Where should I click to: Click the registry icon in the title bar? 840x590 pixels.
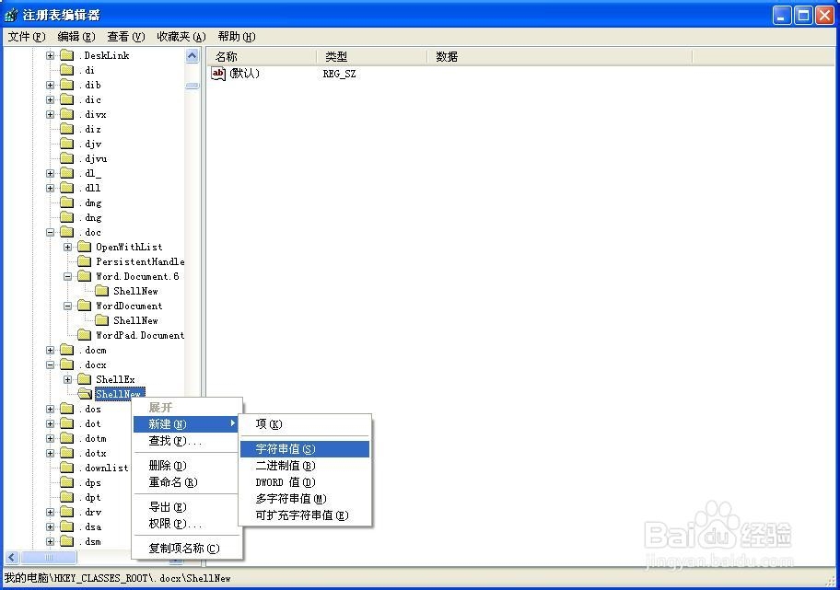(9, 14)
